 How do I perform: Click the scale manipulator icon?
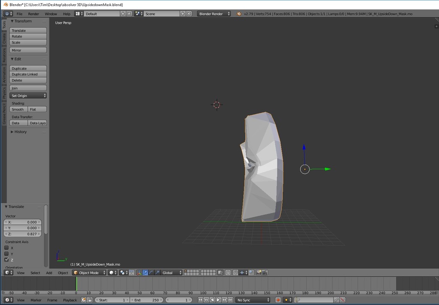157,272
